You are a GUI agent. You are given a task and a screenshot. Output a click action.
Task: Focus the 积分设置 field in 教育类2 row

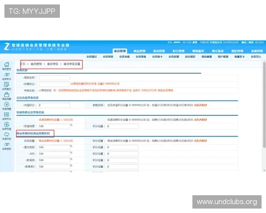(x=123, y=167)
